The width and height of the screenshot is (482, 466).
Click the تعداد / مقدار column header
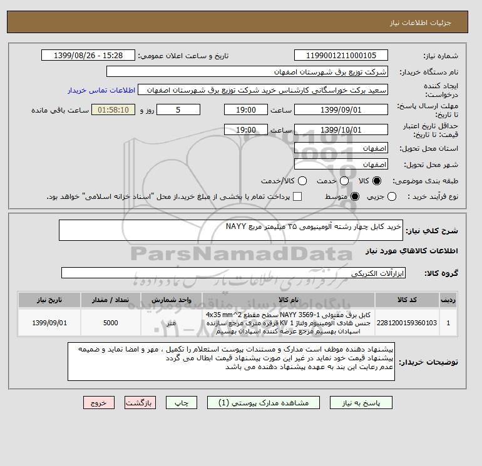(x=111, y=300)
